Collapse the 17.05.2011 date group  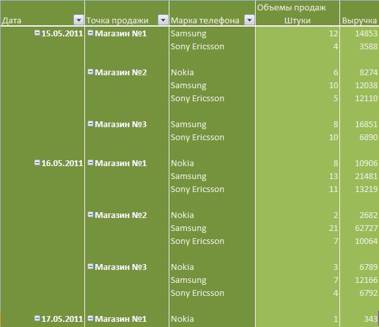point(37,318)
